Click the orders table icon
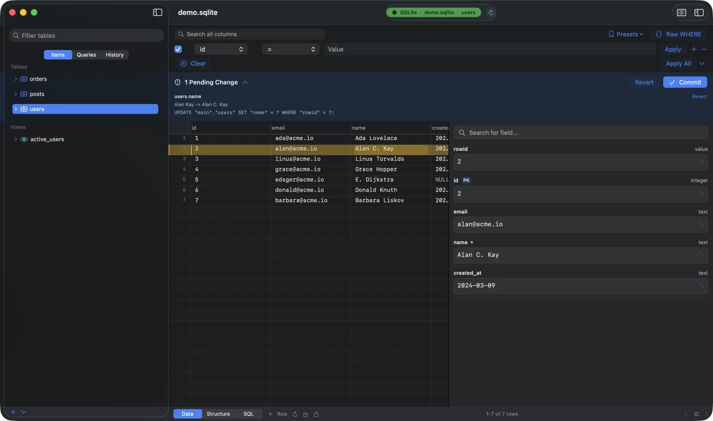713x421 pixels. (24, 79)
